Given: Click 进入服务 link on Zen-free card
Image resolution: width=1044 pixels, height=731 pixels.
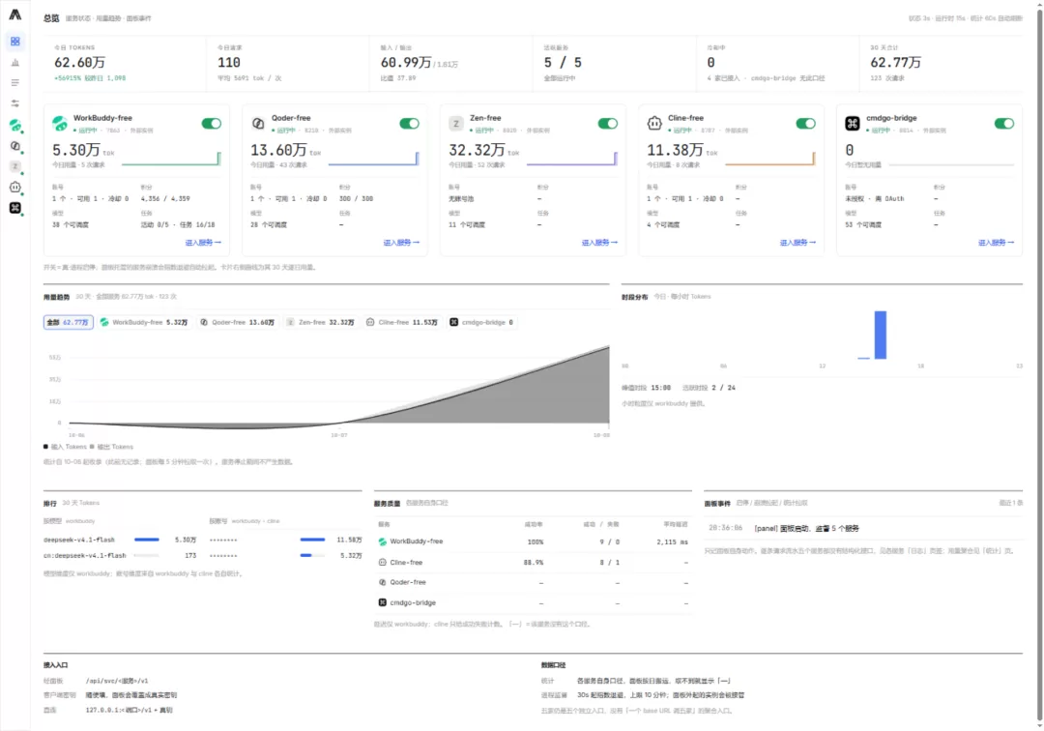Looking at the screenshot, I should click(600, 243).
